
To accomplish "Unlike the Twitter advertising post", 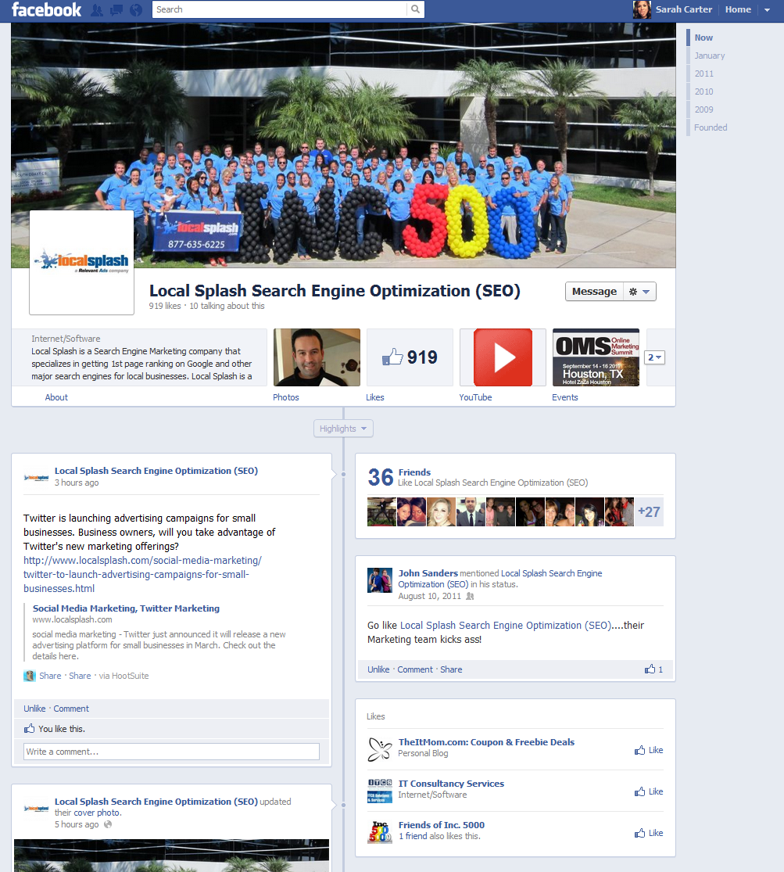I will pyautogui.click(x=34, y=708).
